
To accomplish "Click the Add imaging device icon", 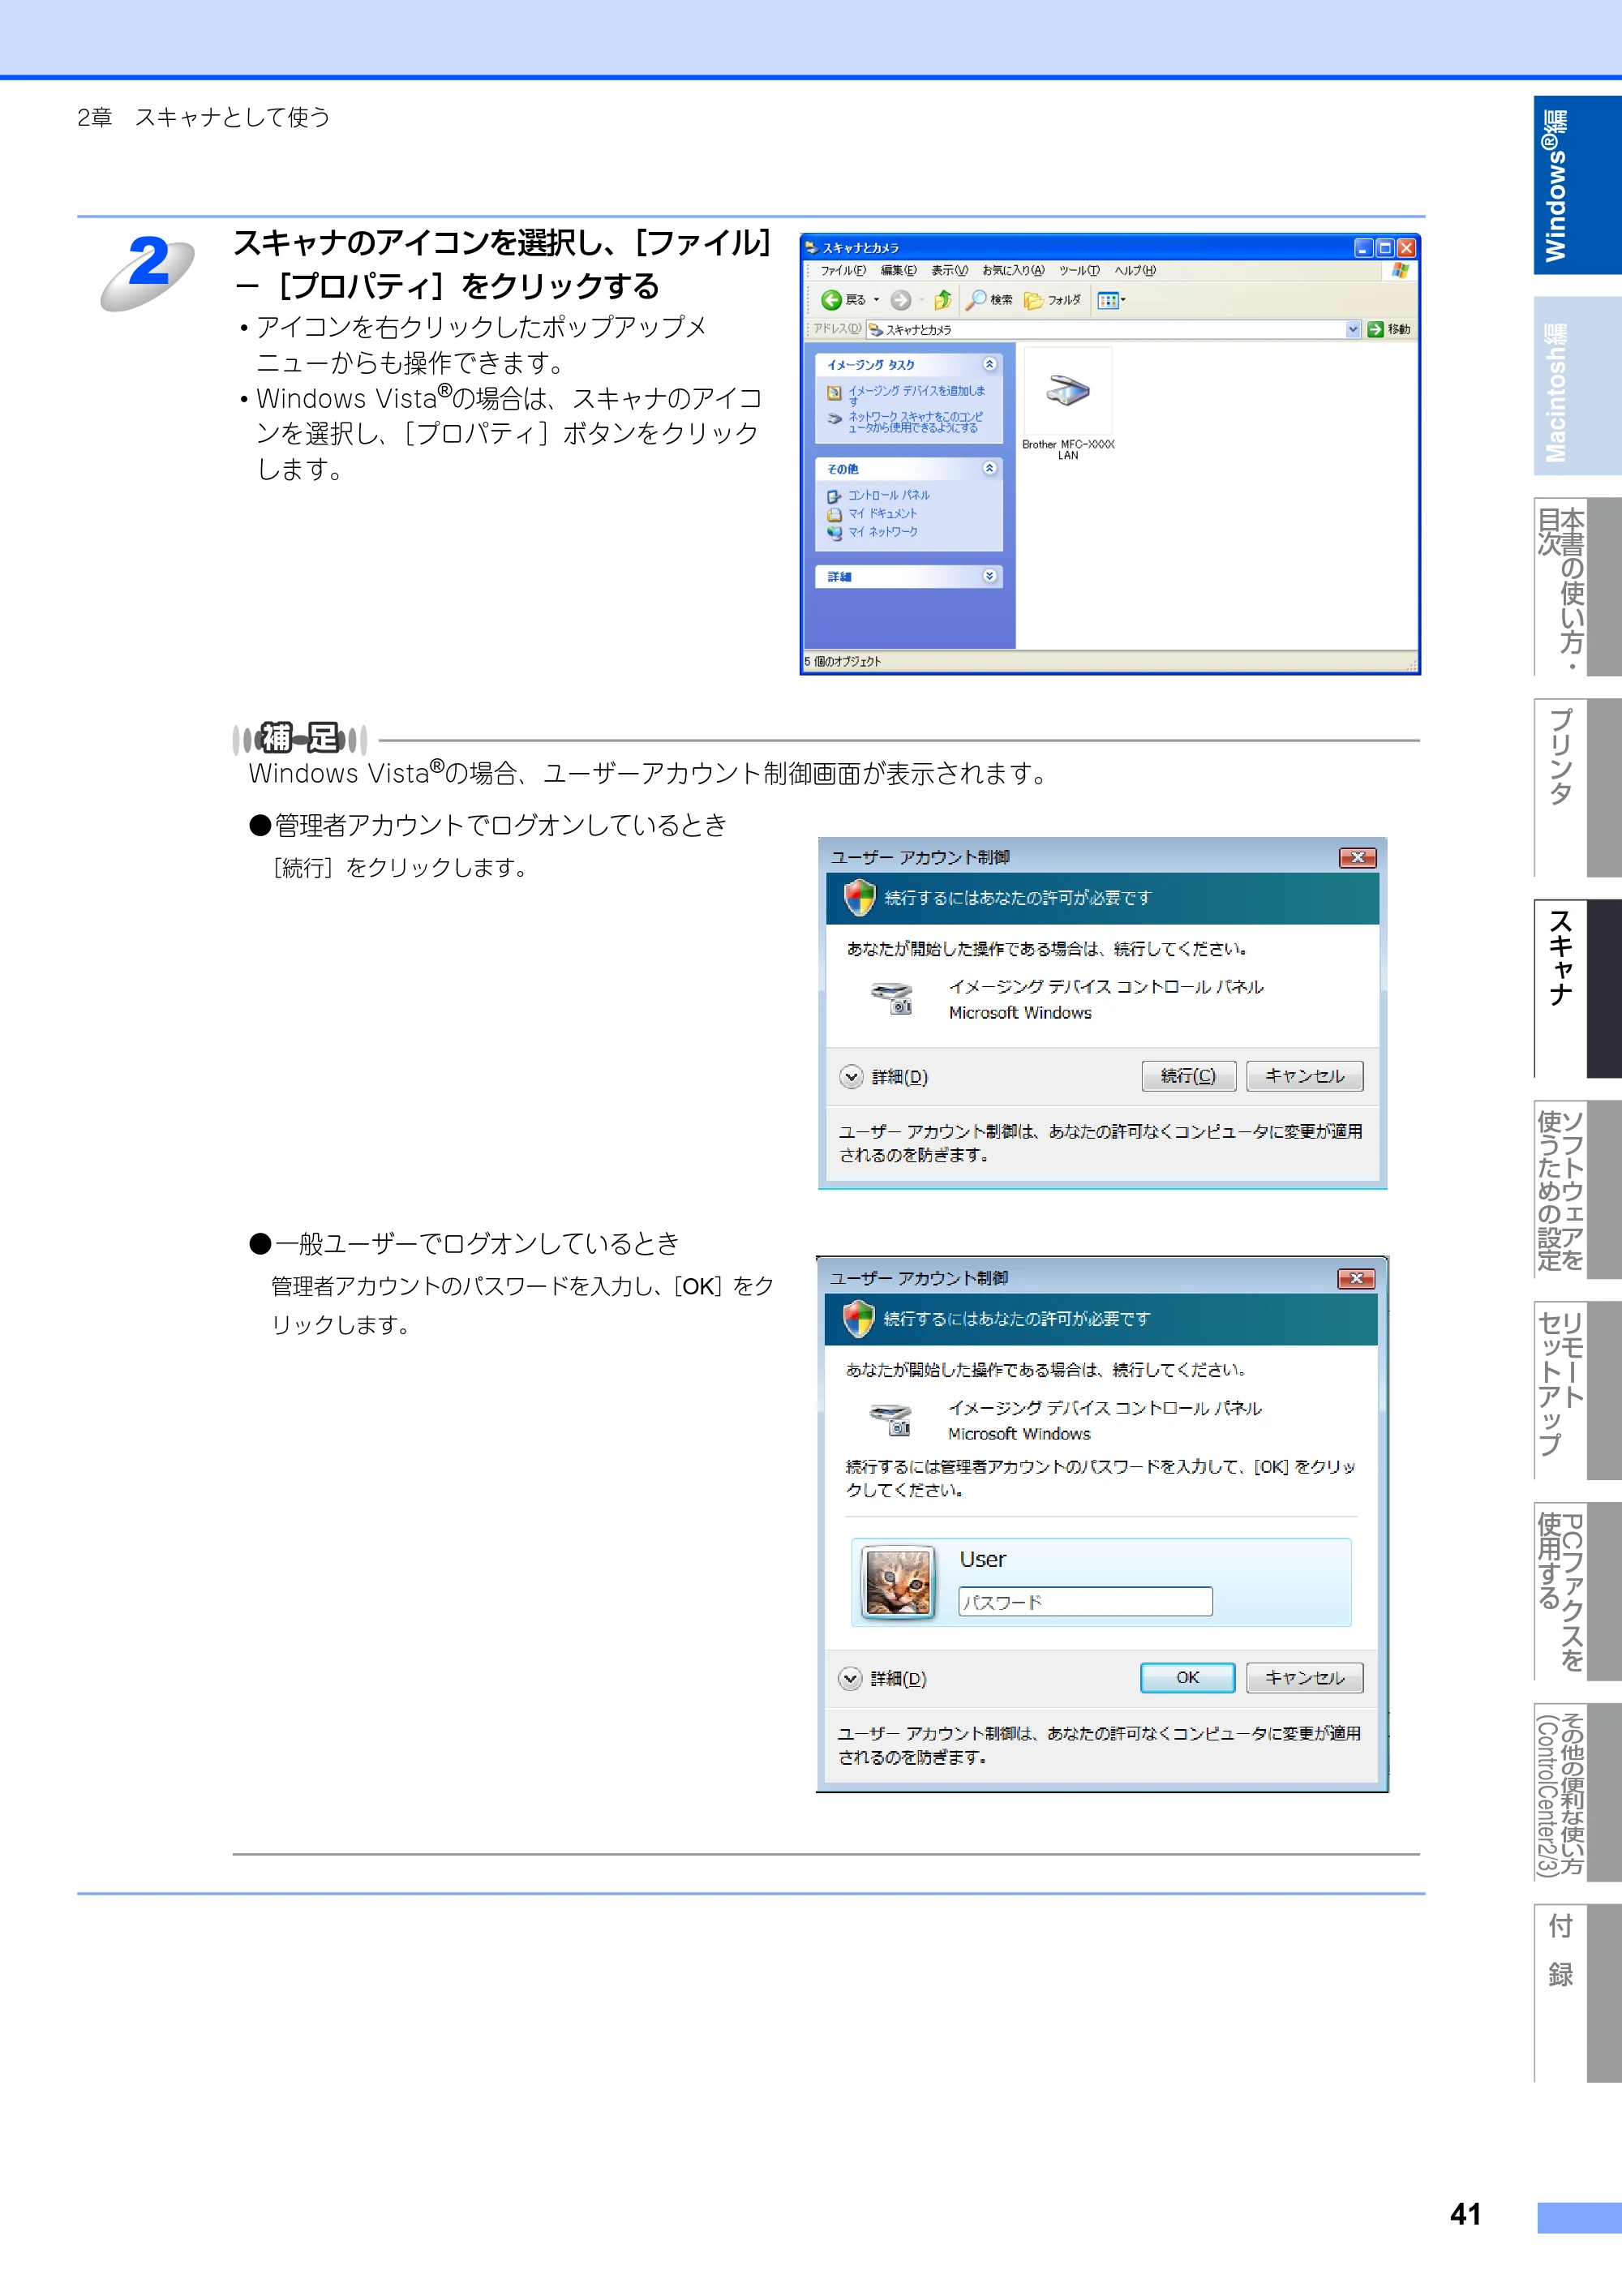I will pos(834,393).
